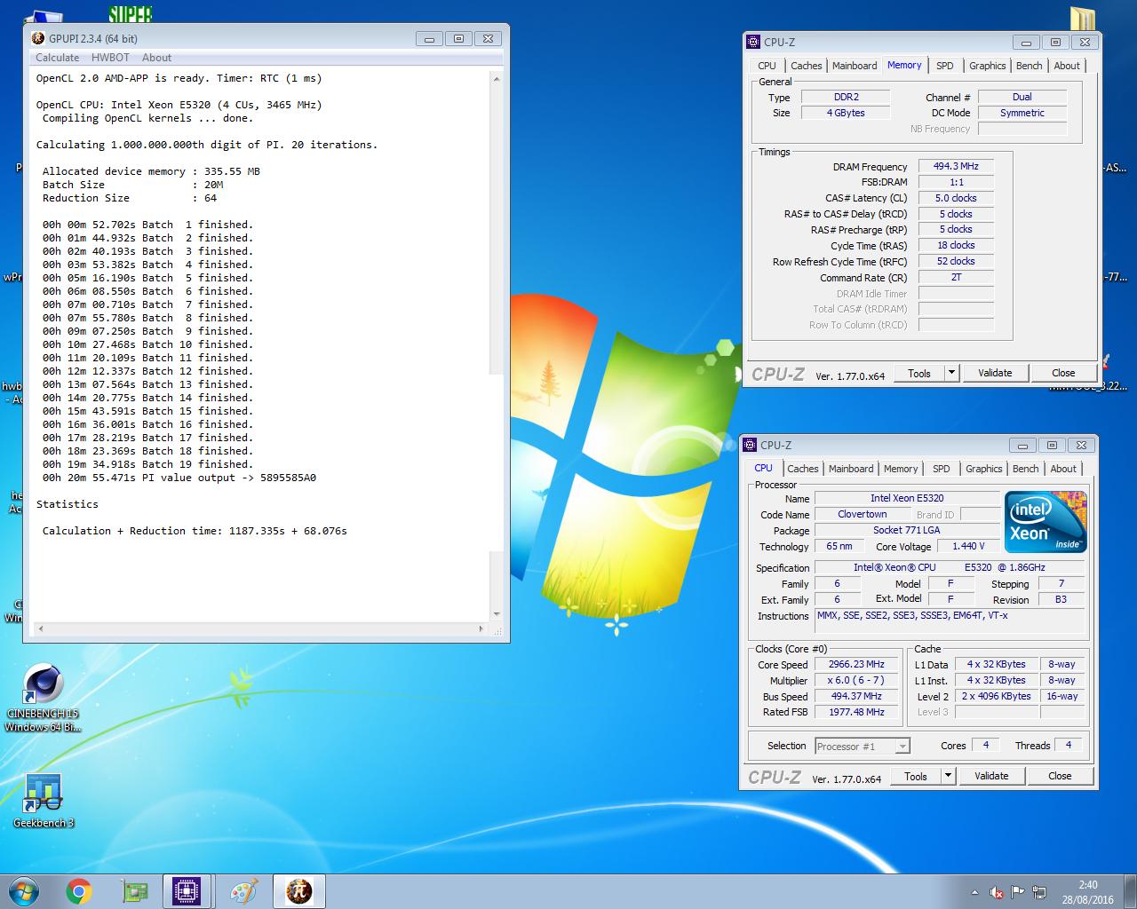Click the Rated FSB value 1977.48 MHz
This screenshot has width=1137, height=909.
(856, 712)
